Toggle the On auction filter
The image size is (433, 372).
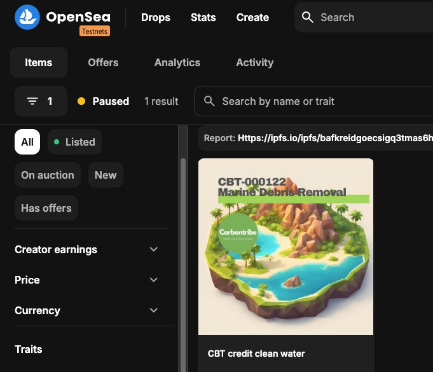[48, 175]
